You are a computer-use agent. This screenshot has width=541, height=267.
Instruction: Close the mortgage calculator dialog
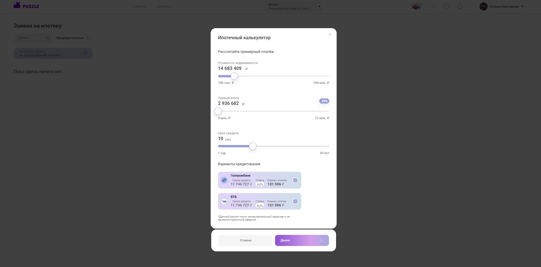pyautogui.click(x=330, y=34)
